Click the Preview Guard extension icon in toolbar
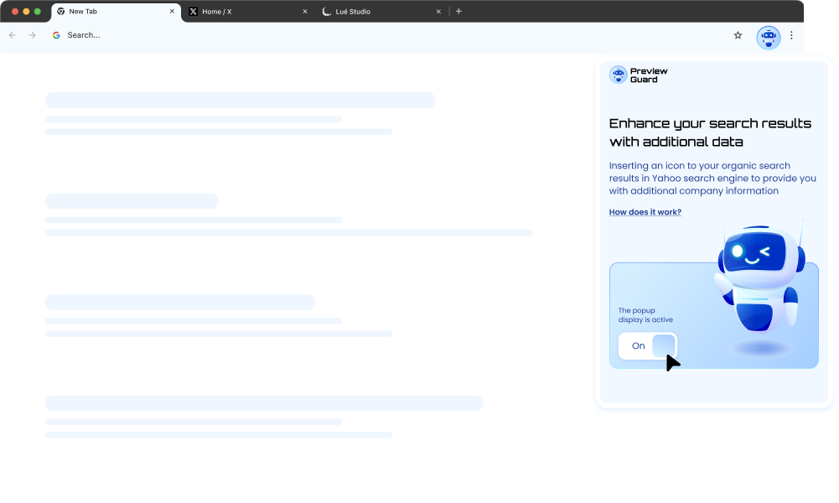Screen dimensions: 839x503 click(768, 36)
